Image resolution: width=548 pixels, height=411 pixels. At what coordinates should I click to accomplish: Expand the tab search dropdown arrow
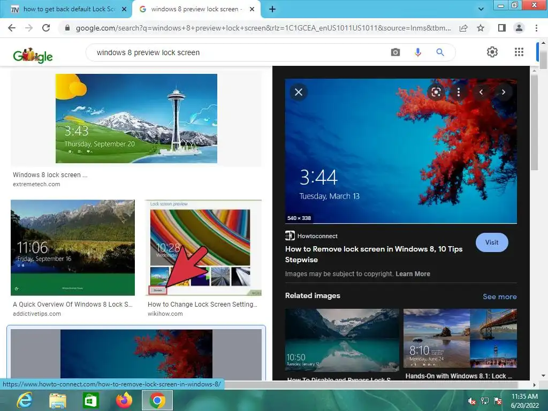(481, 9)
